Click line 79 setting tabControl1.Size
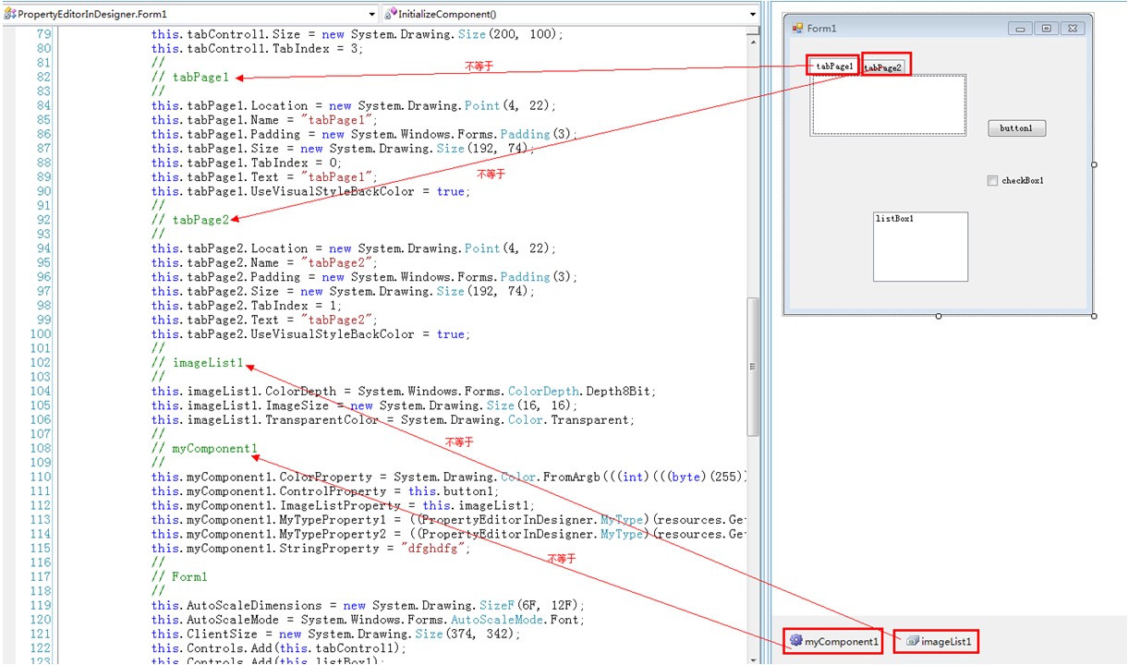The width and height of the screenshot is (1128, 665). click(x=358, y=34)
